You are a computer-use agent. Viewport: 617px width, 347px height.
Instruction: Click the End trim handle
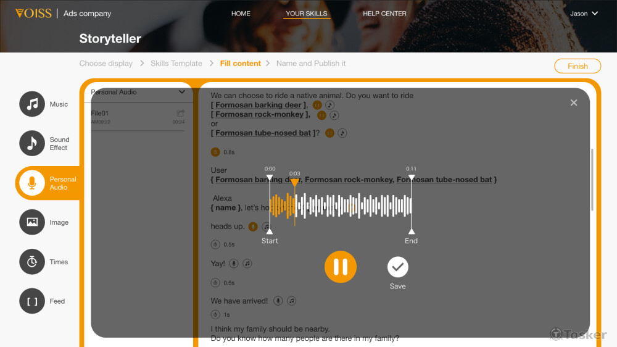click(411, 232)
